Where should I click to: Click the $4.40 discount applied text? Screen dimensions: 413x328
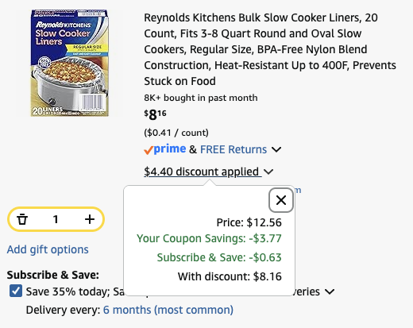(x=201, y=172)
